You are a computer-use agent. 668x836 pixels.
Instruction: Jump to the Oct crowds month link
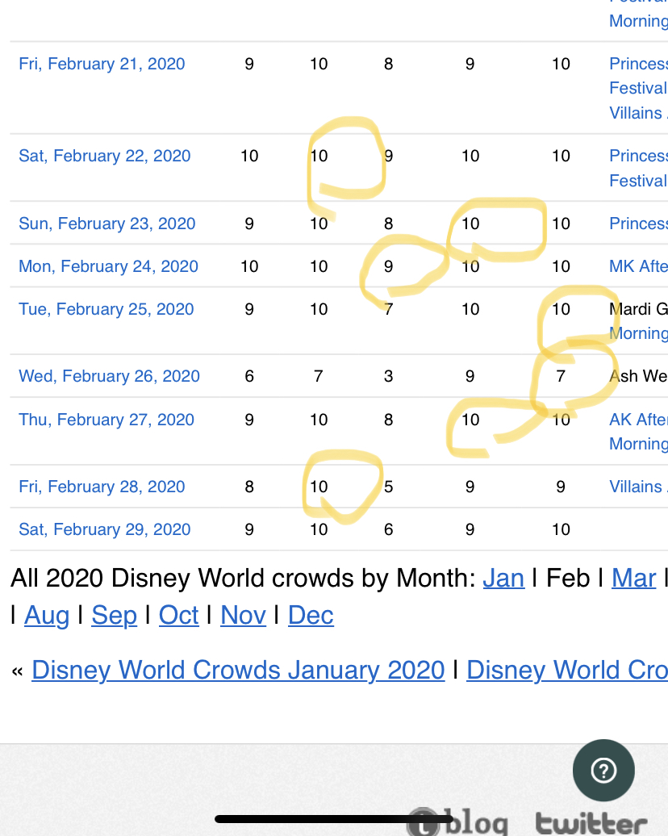tap(178, 616)
